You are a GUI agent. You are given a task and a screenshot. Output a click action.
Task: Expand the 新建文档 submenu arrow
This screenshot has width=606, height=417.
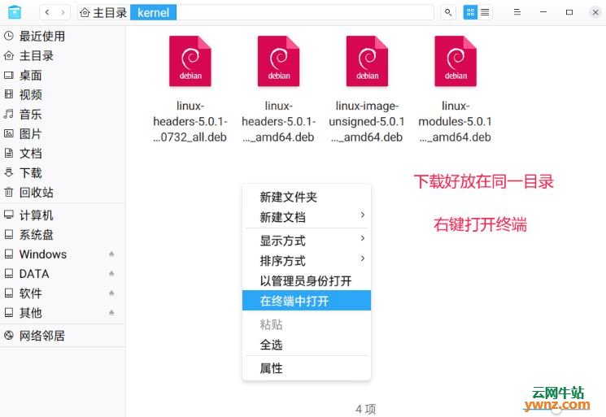363,215
